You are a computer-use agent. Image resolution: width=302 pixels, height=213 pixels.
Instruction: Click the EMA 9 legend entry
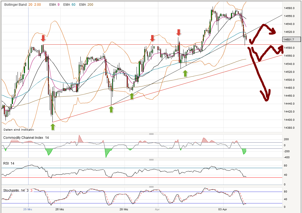[54, 5]
